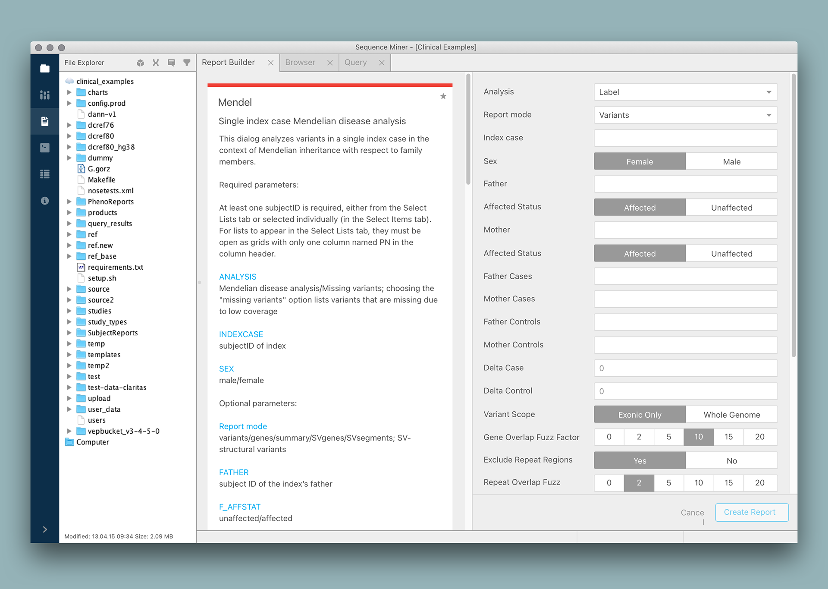Mark Mother as Unaffected
Image resolution: width=828 pixels, height=589 pixels.
[731, 254]
